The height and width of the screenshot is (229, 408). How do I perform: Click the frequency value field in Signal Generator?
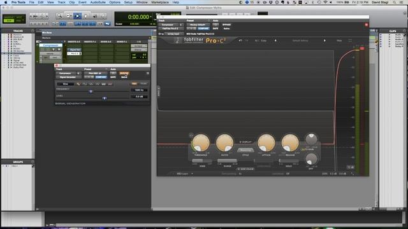point(139,90)
